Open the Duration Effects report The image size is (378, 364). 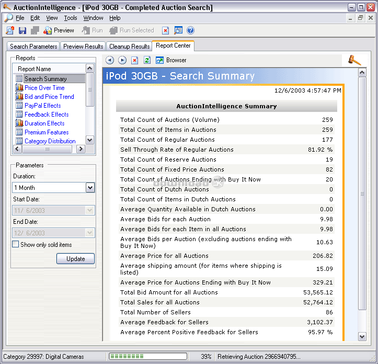click(44, 123)
